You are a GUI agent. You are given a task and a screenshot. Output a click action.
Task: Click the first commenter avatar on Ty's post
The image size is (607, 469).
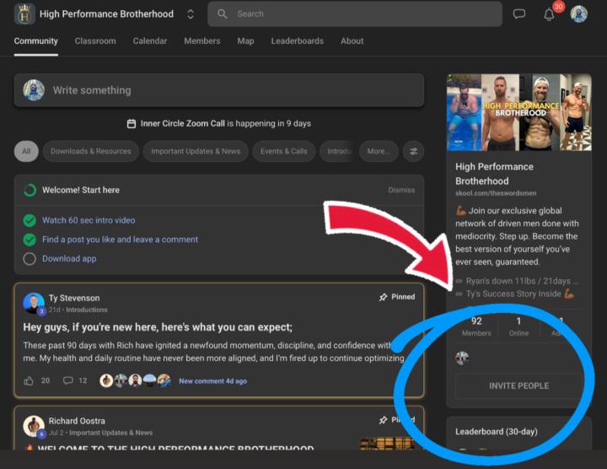click(106, 380)
